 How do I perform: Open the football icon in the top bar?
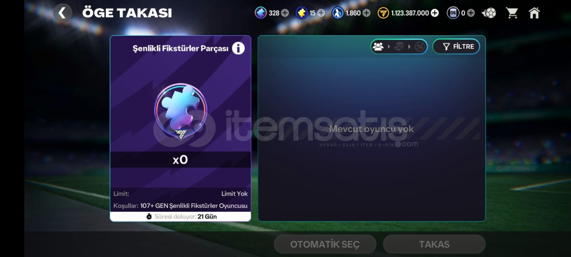489,13
